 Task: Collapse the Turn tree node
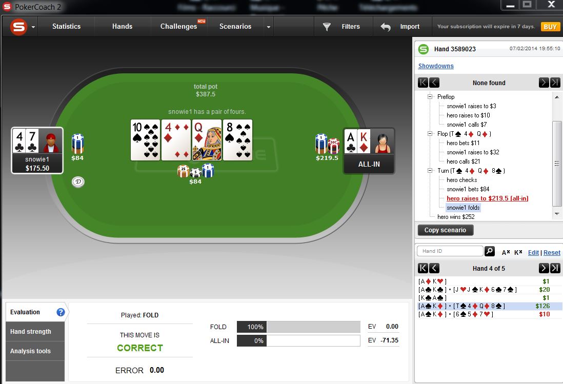click(x=430, y=170)
